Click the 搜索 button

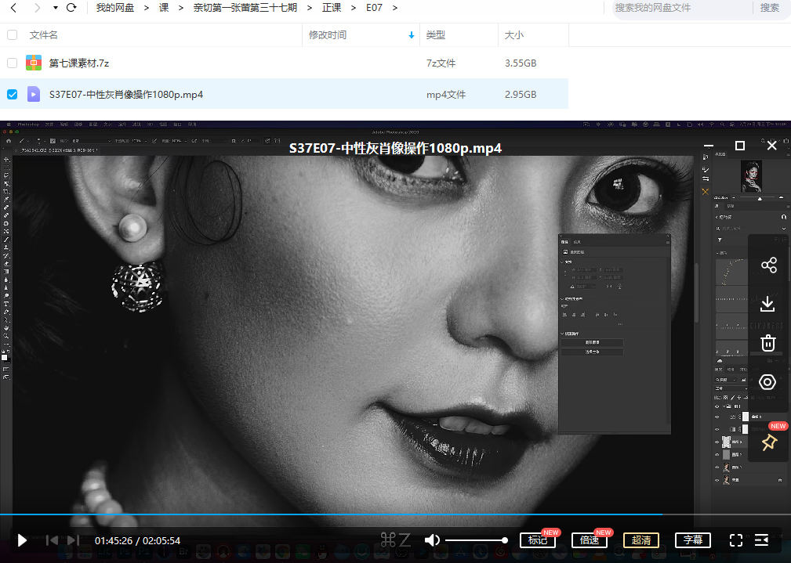[x=770, y=8]
